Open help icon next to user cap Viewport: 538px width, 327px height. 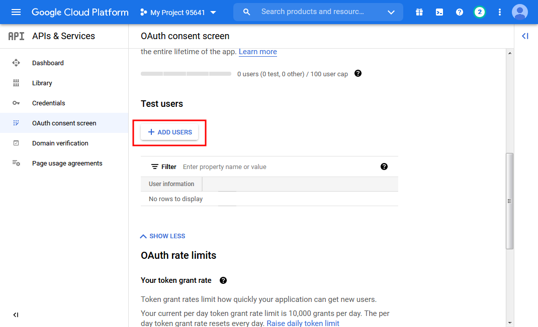point(358,73)
